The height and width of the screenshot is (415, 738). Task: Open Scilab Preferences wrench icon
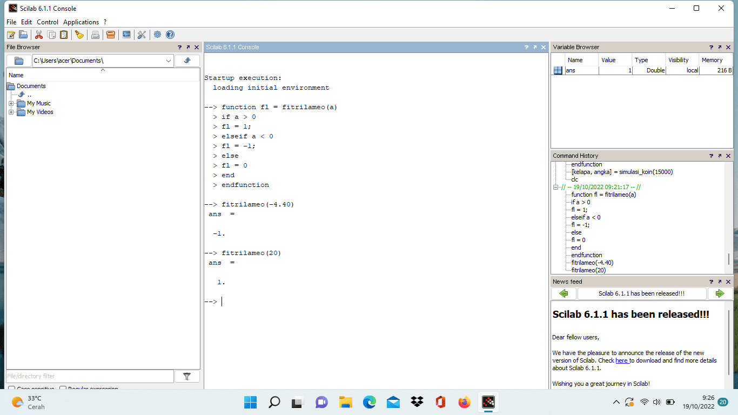pyautogui.click(x=142, y=35)
